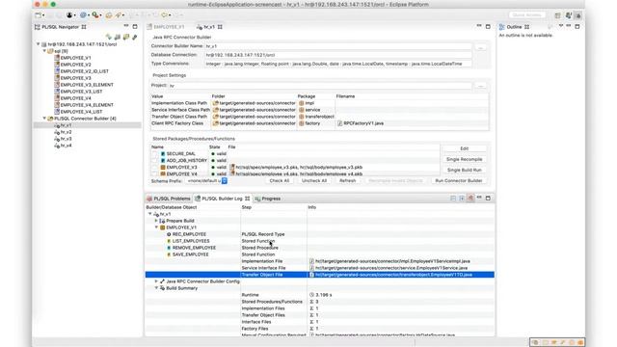617x347 pixels.
Task: Maximize the PL/SQL Builder Log panel
Action: coord(488,198)
